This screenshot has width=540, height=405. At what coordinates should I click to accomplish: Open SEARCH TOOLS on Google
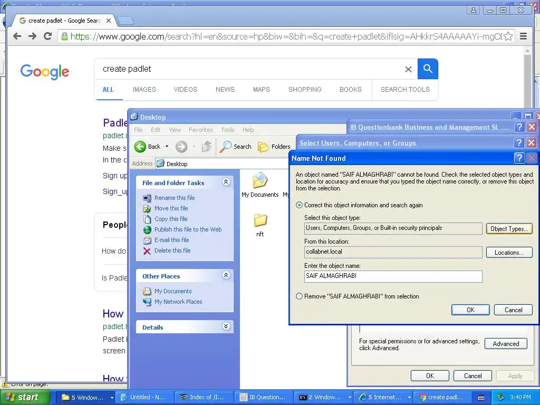tap(405, 90)
